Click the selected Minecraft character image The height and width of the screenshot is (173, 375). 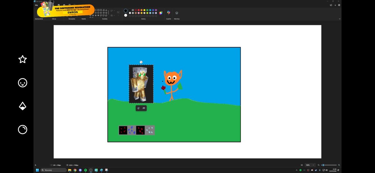pyautogui.click(x=141, y=84)
